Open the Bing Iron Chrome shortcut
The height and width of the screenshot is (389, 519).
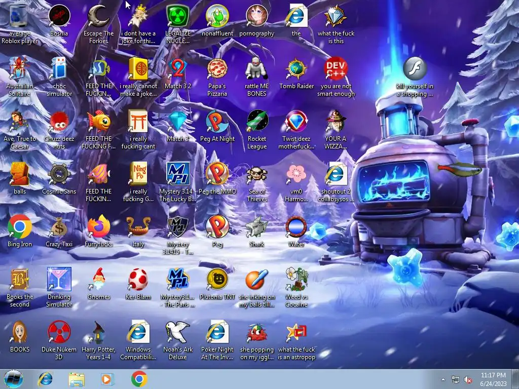point(19,226)
